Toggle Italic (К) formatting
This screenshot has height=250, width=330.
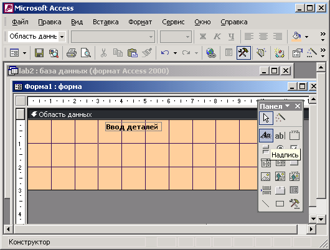pyautogui.click(x=217, y=37)
